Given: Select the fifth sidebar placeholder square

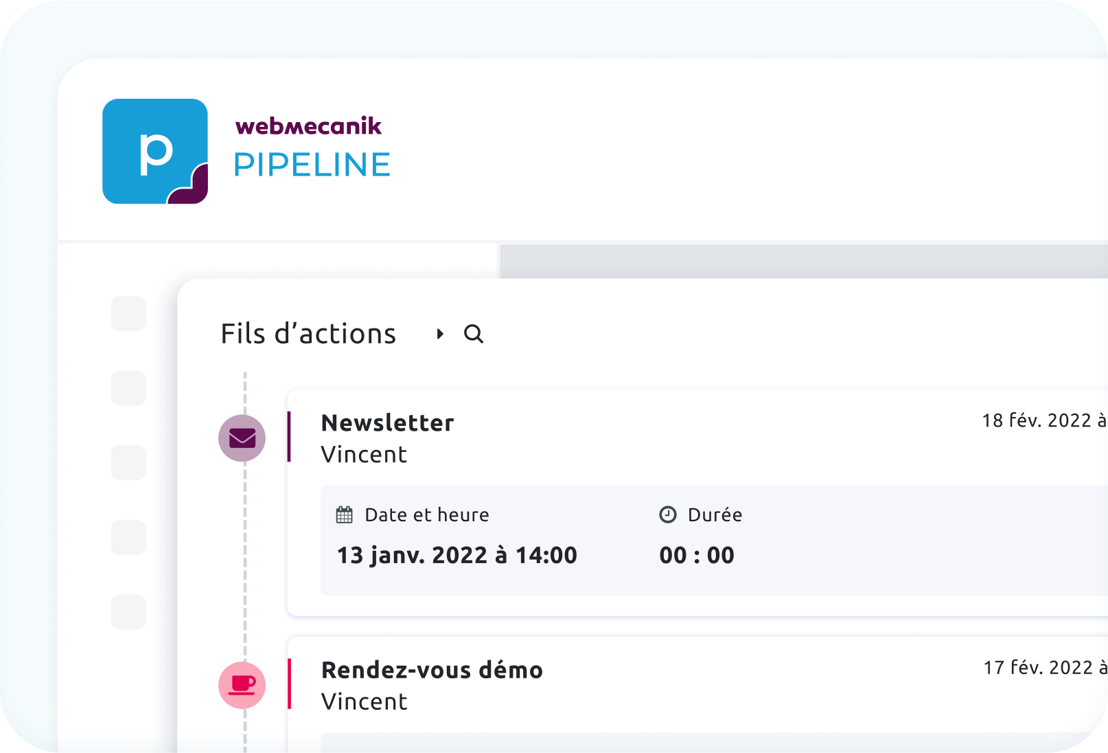Looking at the screenshot, I should tap(128, 612).
